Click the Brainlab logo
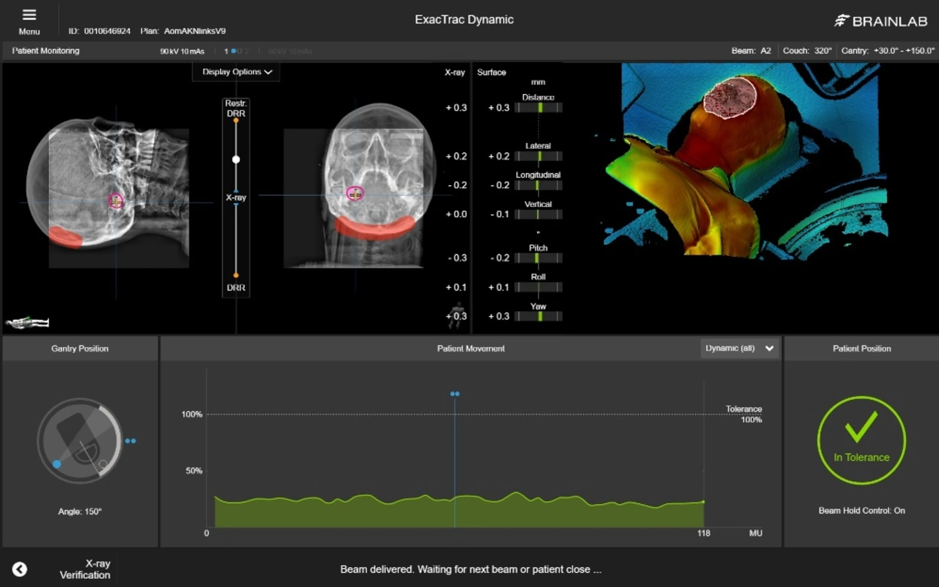This screenshot has width=939, height=587. point(880,21)
